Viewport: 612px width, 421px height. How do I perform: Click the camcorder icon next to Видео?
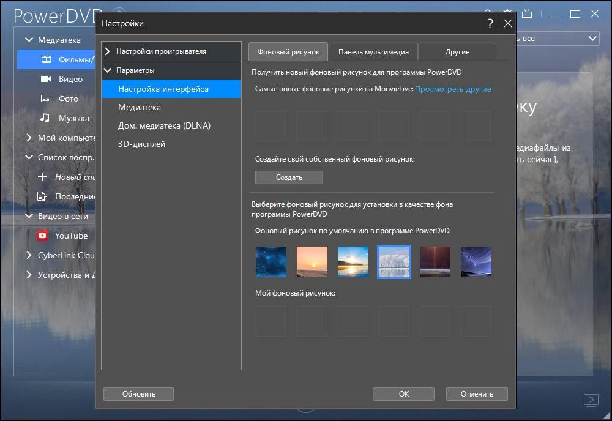click(x=46, y=79)
